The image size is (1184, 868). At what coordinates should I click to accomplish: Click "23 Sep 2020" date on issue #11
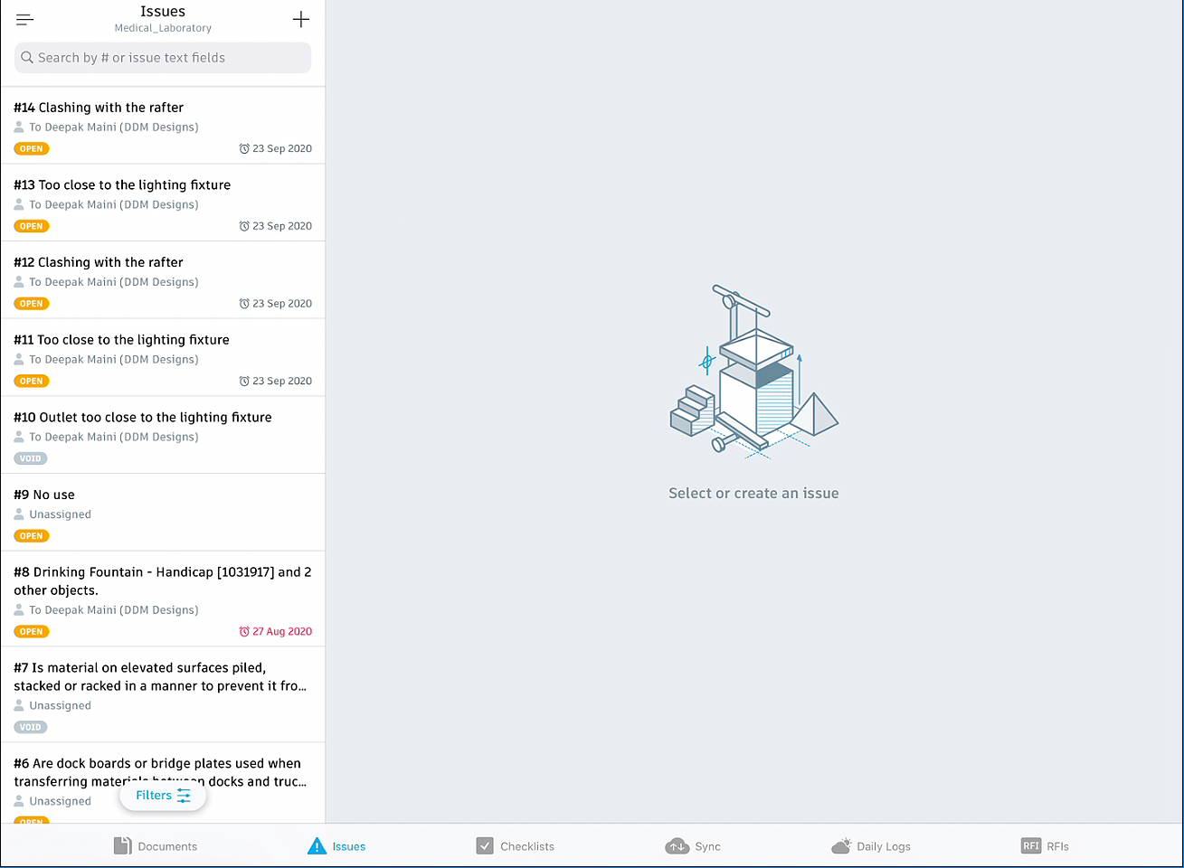pyautogui.click(x=282, y=381)
